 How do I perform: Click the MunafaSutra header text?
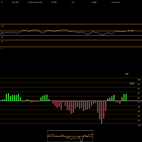tap(35, 2)
